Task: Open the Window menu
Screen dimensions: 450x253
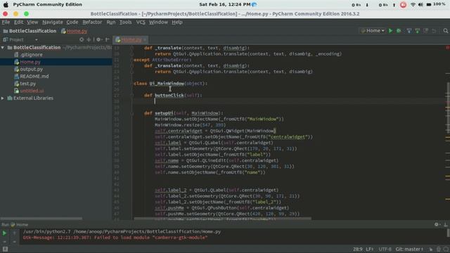Action: tap(158, 22)
